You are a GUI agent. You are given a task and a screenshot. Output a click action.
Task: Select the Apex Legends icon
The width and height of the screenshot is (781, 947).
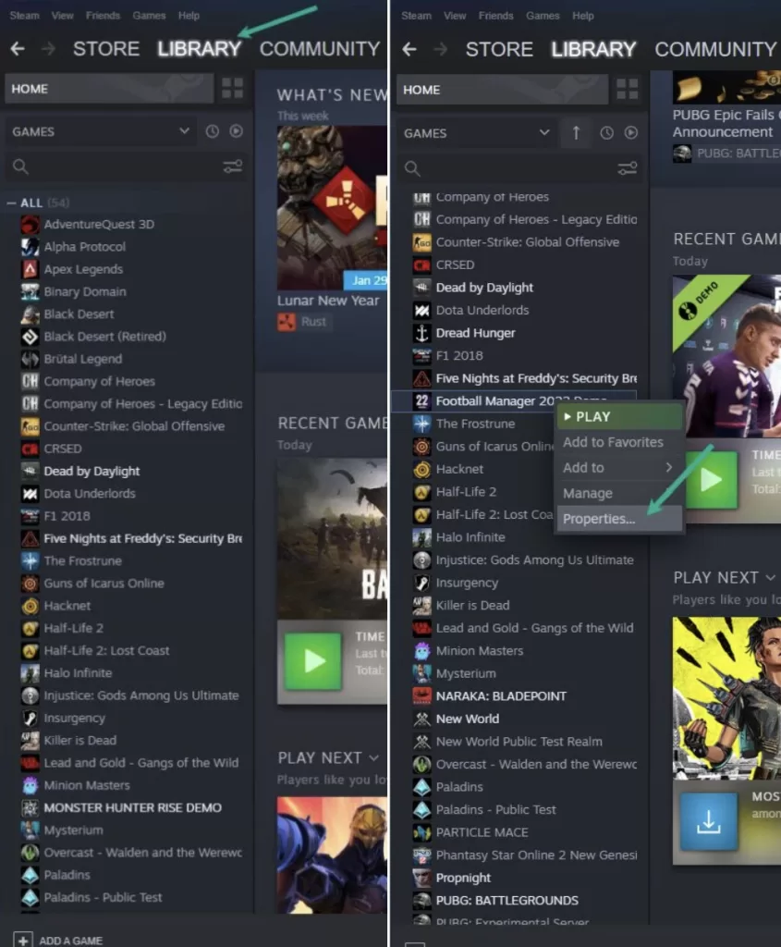[x=30, y=269]
